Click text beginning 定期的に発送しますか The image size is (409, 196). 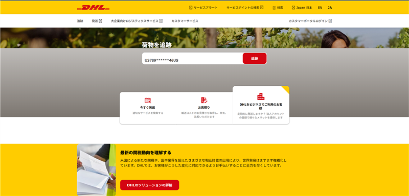pos(261,116)
